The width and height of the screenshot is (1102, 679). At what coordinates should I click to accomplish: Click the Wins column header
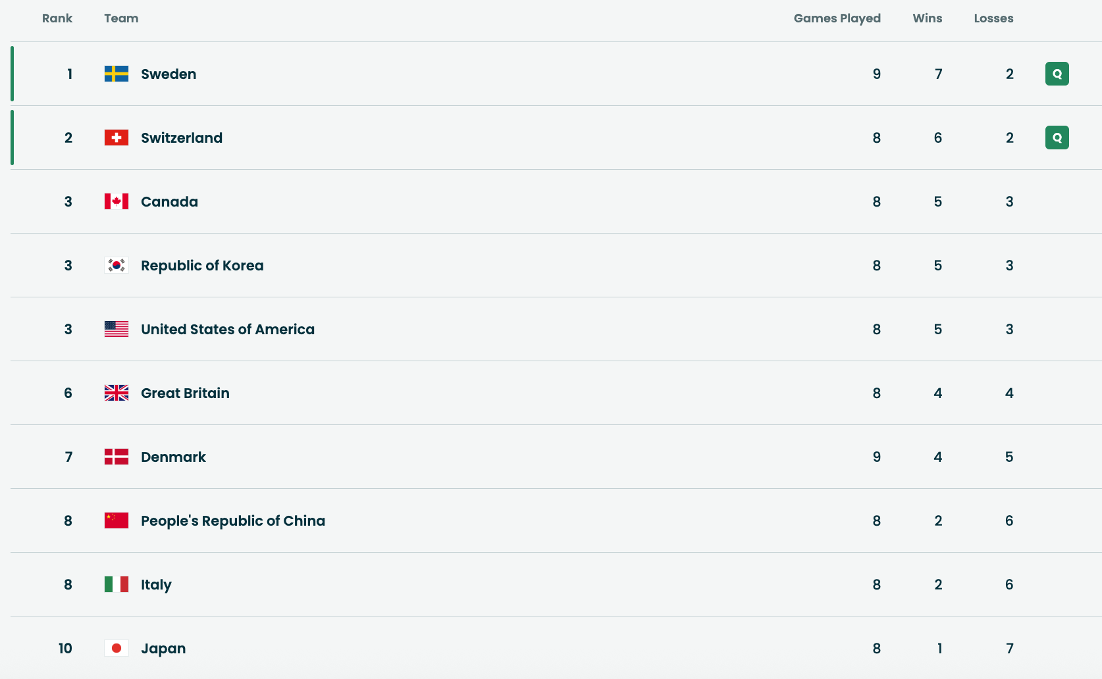(x=927, y=18)
